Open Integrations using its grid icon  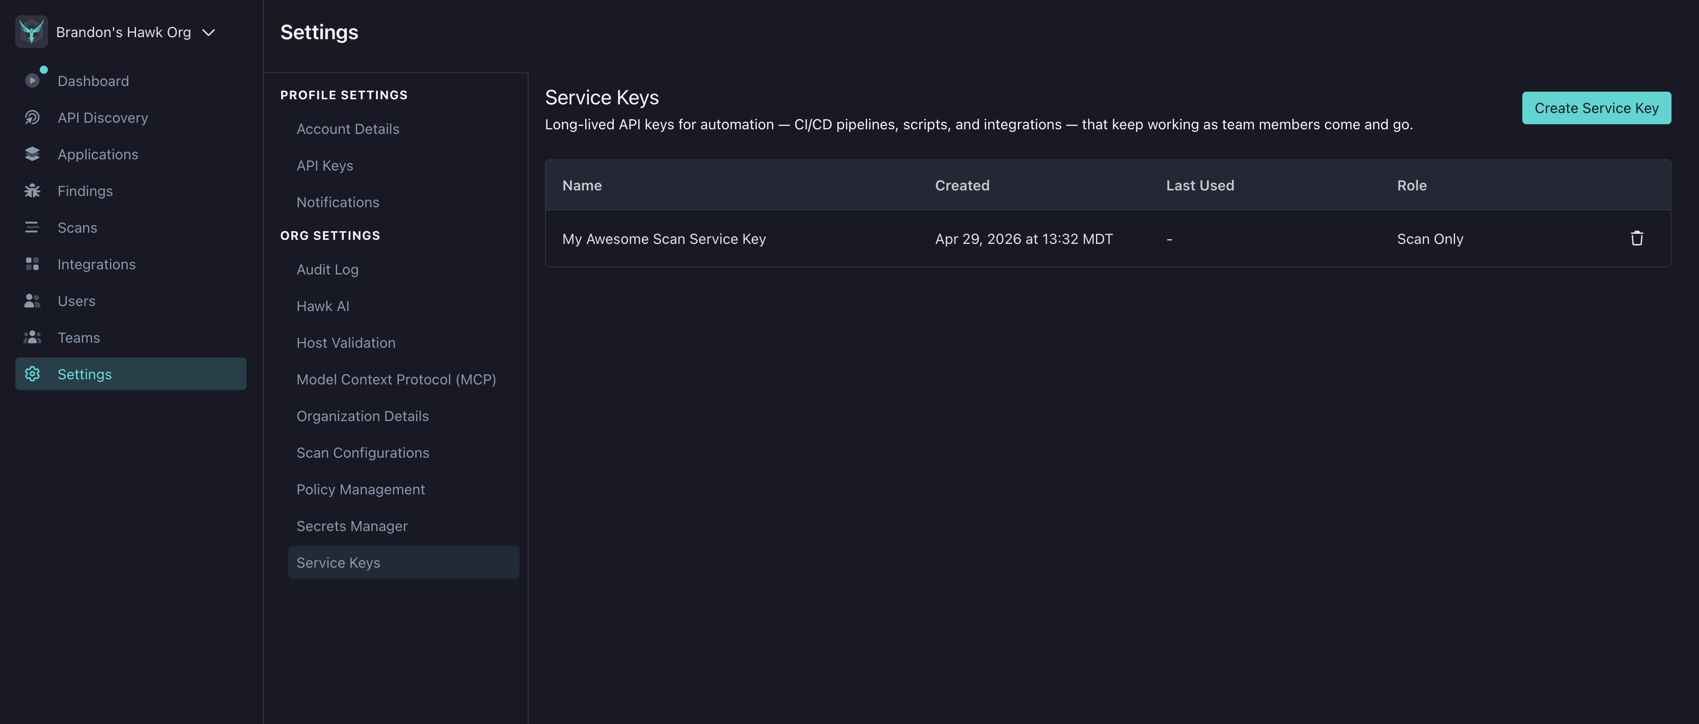pos(32,264)
